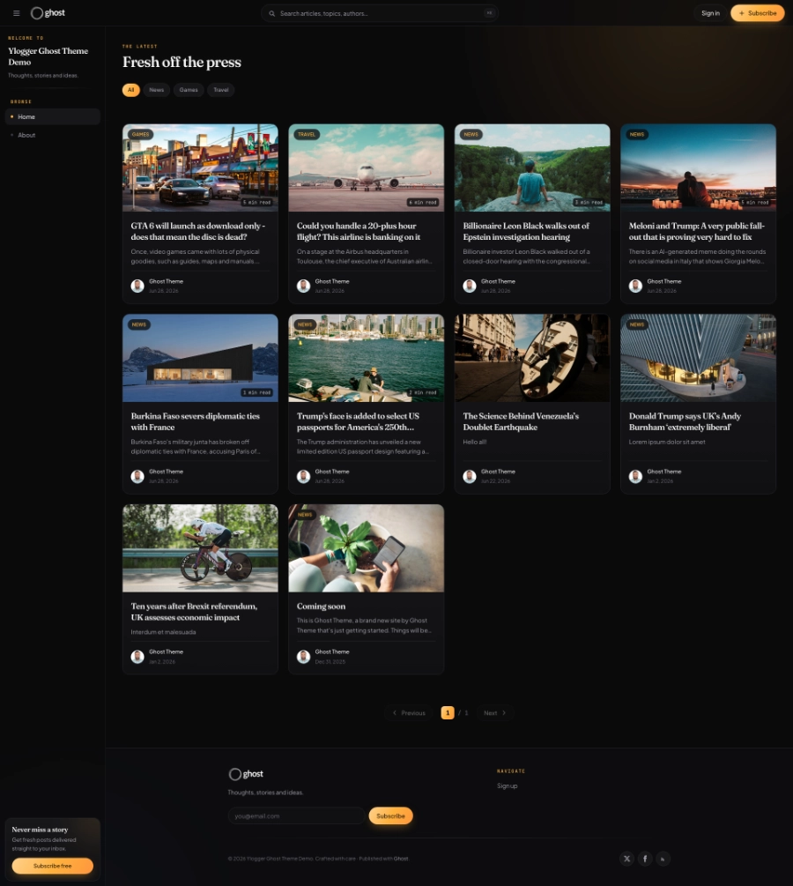Click author avatar on Andy Burnham card
The image size is (793, 886).
635,476
